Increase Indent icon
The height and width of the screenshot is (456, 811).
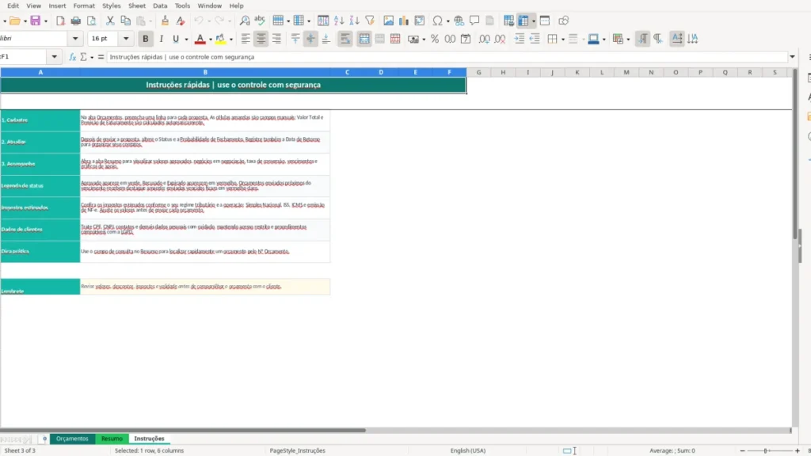pyautogui.click(x=520, y=39)
